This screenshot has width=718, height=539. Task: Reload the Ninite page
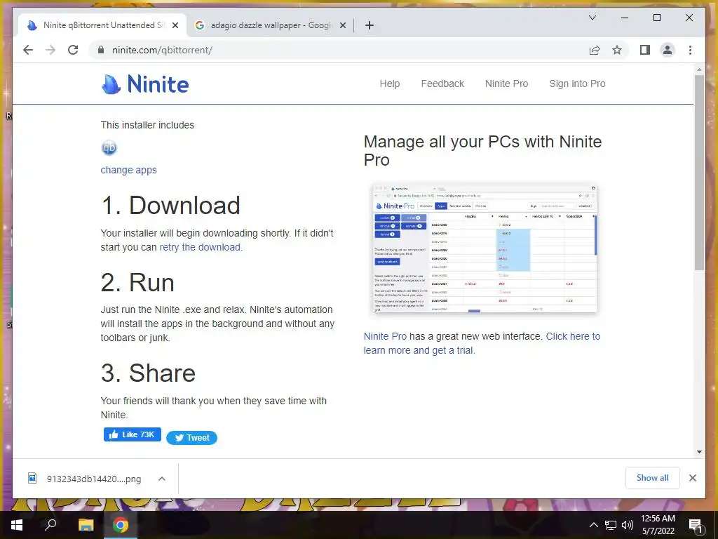(73, 50)
